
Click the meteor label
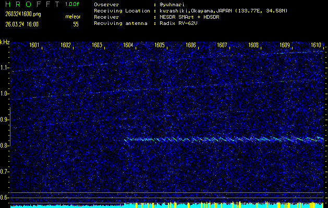point(72,17)
